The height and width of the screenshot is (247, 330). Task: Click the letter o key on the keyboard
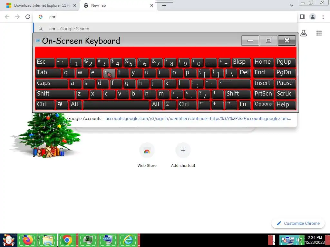[177, 73]
